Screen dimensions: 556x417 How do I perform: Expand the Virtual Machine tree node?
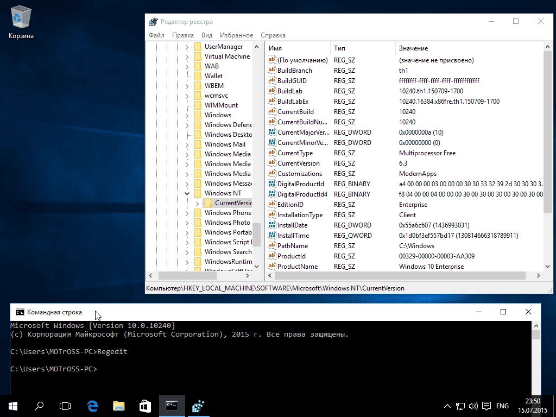point(187,56)
